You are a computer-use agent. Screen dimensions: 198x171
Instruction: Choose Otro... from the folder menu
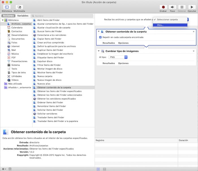[x=160, y=25]
